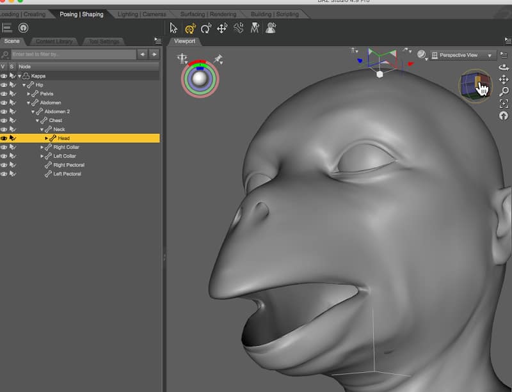Hide the Head node with eye icon
The image size is (512, 392).
pyautogui.click(x=4, y=138)
